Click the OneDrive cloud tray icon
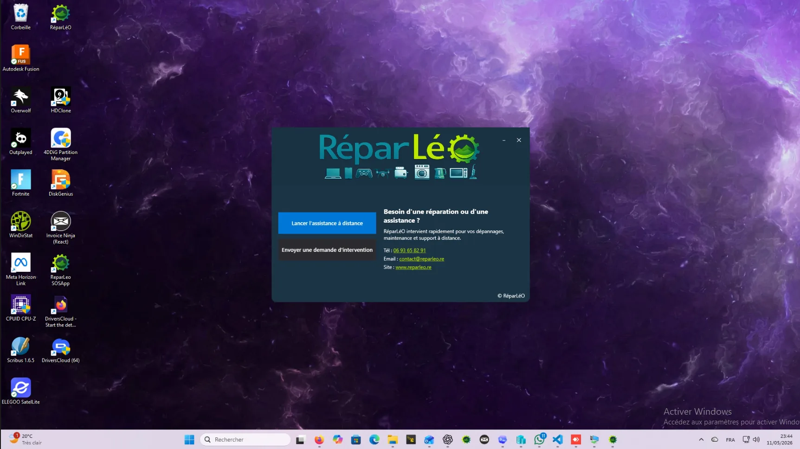The height and width of the screenshot is (449, 800). coord(715,440)
